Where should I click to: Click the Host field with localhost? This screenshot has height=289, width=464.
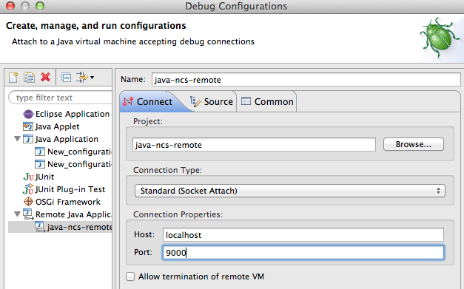(303, 235)
